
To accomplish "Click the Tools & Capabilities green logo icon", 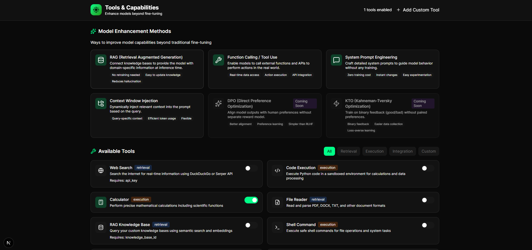I will click(96, 10).
